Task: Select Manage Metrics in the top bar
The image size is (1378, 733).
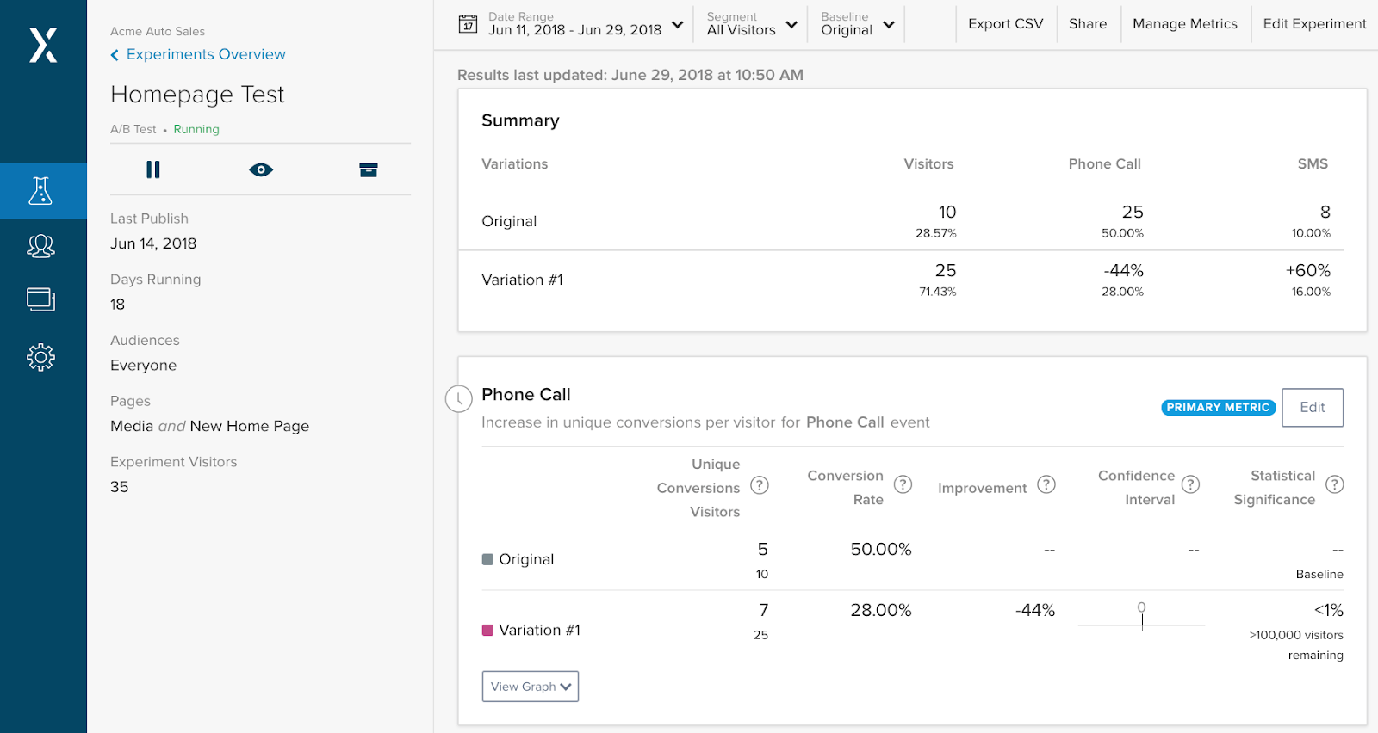Action: point(1184,24)
